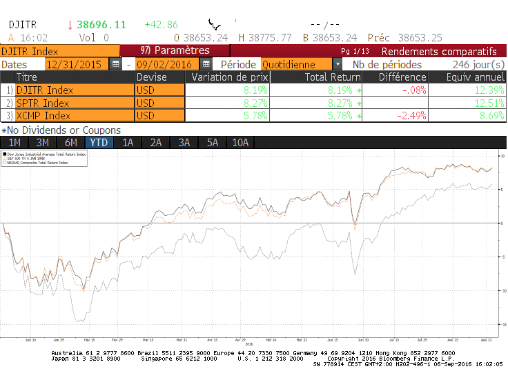The width and height of the screenshot is (508, 380).
Task: Open the 97) Paramètres button
Action: [175, 50]
